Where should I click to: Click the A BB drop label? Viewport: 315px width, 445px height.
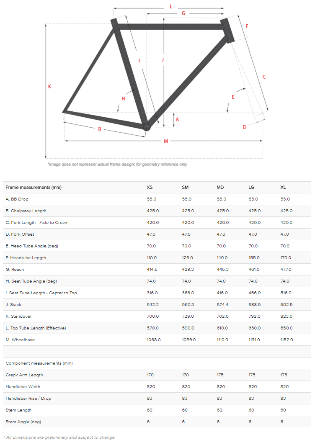tap(177, 119)
